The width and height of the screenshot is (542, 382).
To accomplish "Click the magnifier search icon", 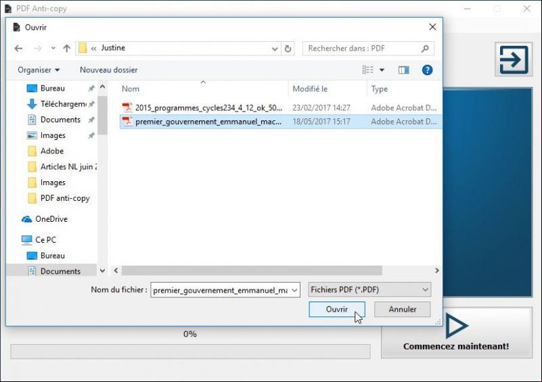I will [425, 49].
